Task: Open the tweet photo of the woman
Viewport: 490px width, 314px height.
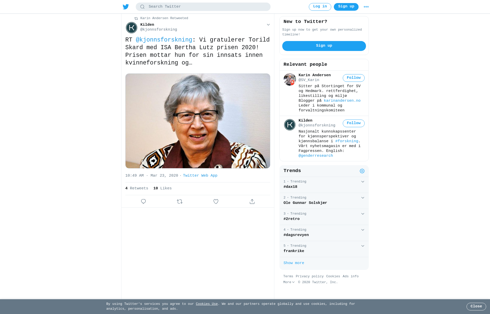Action: pyautogui.click(x=198, y=121)
